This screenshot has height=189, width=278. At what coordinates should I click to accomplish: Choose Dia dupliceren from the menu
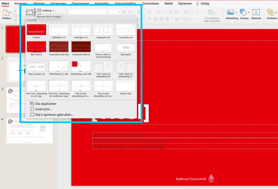click(46, 104)
